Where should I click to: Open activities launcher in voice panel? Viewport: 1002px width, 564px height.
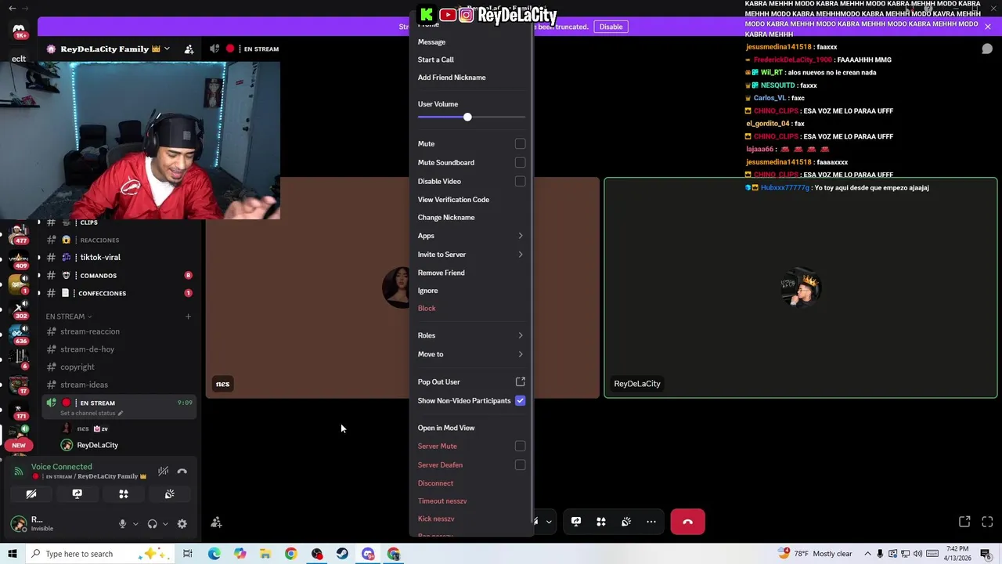click(x=123, y=494)
